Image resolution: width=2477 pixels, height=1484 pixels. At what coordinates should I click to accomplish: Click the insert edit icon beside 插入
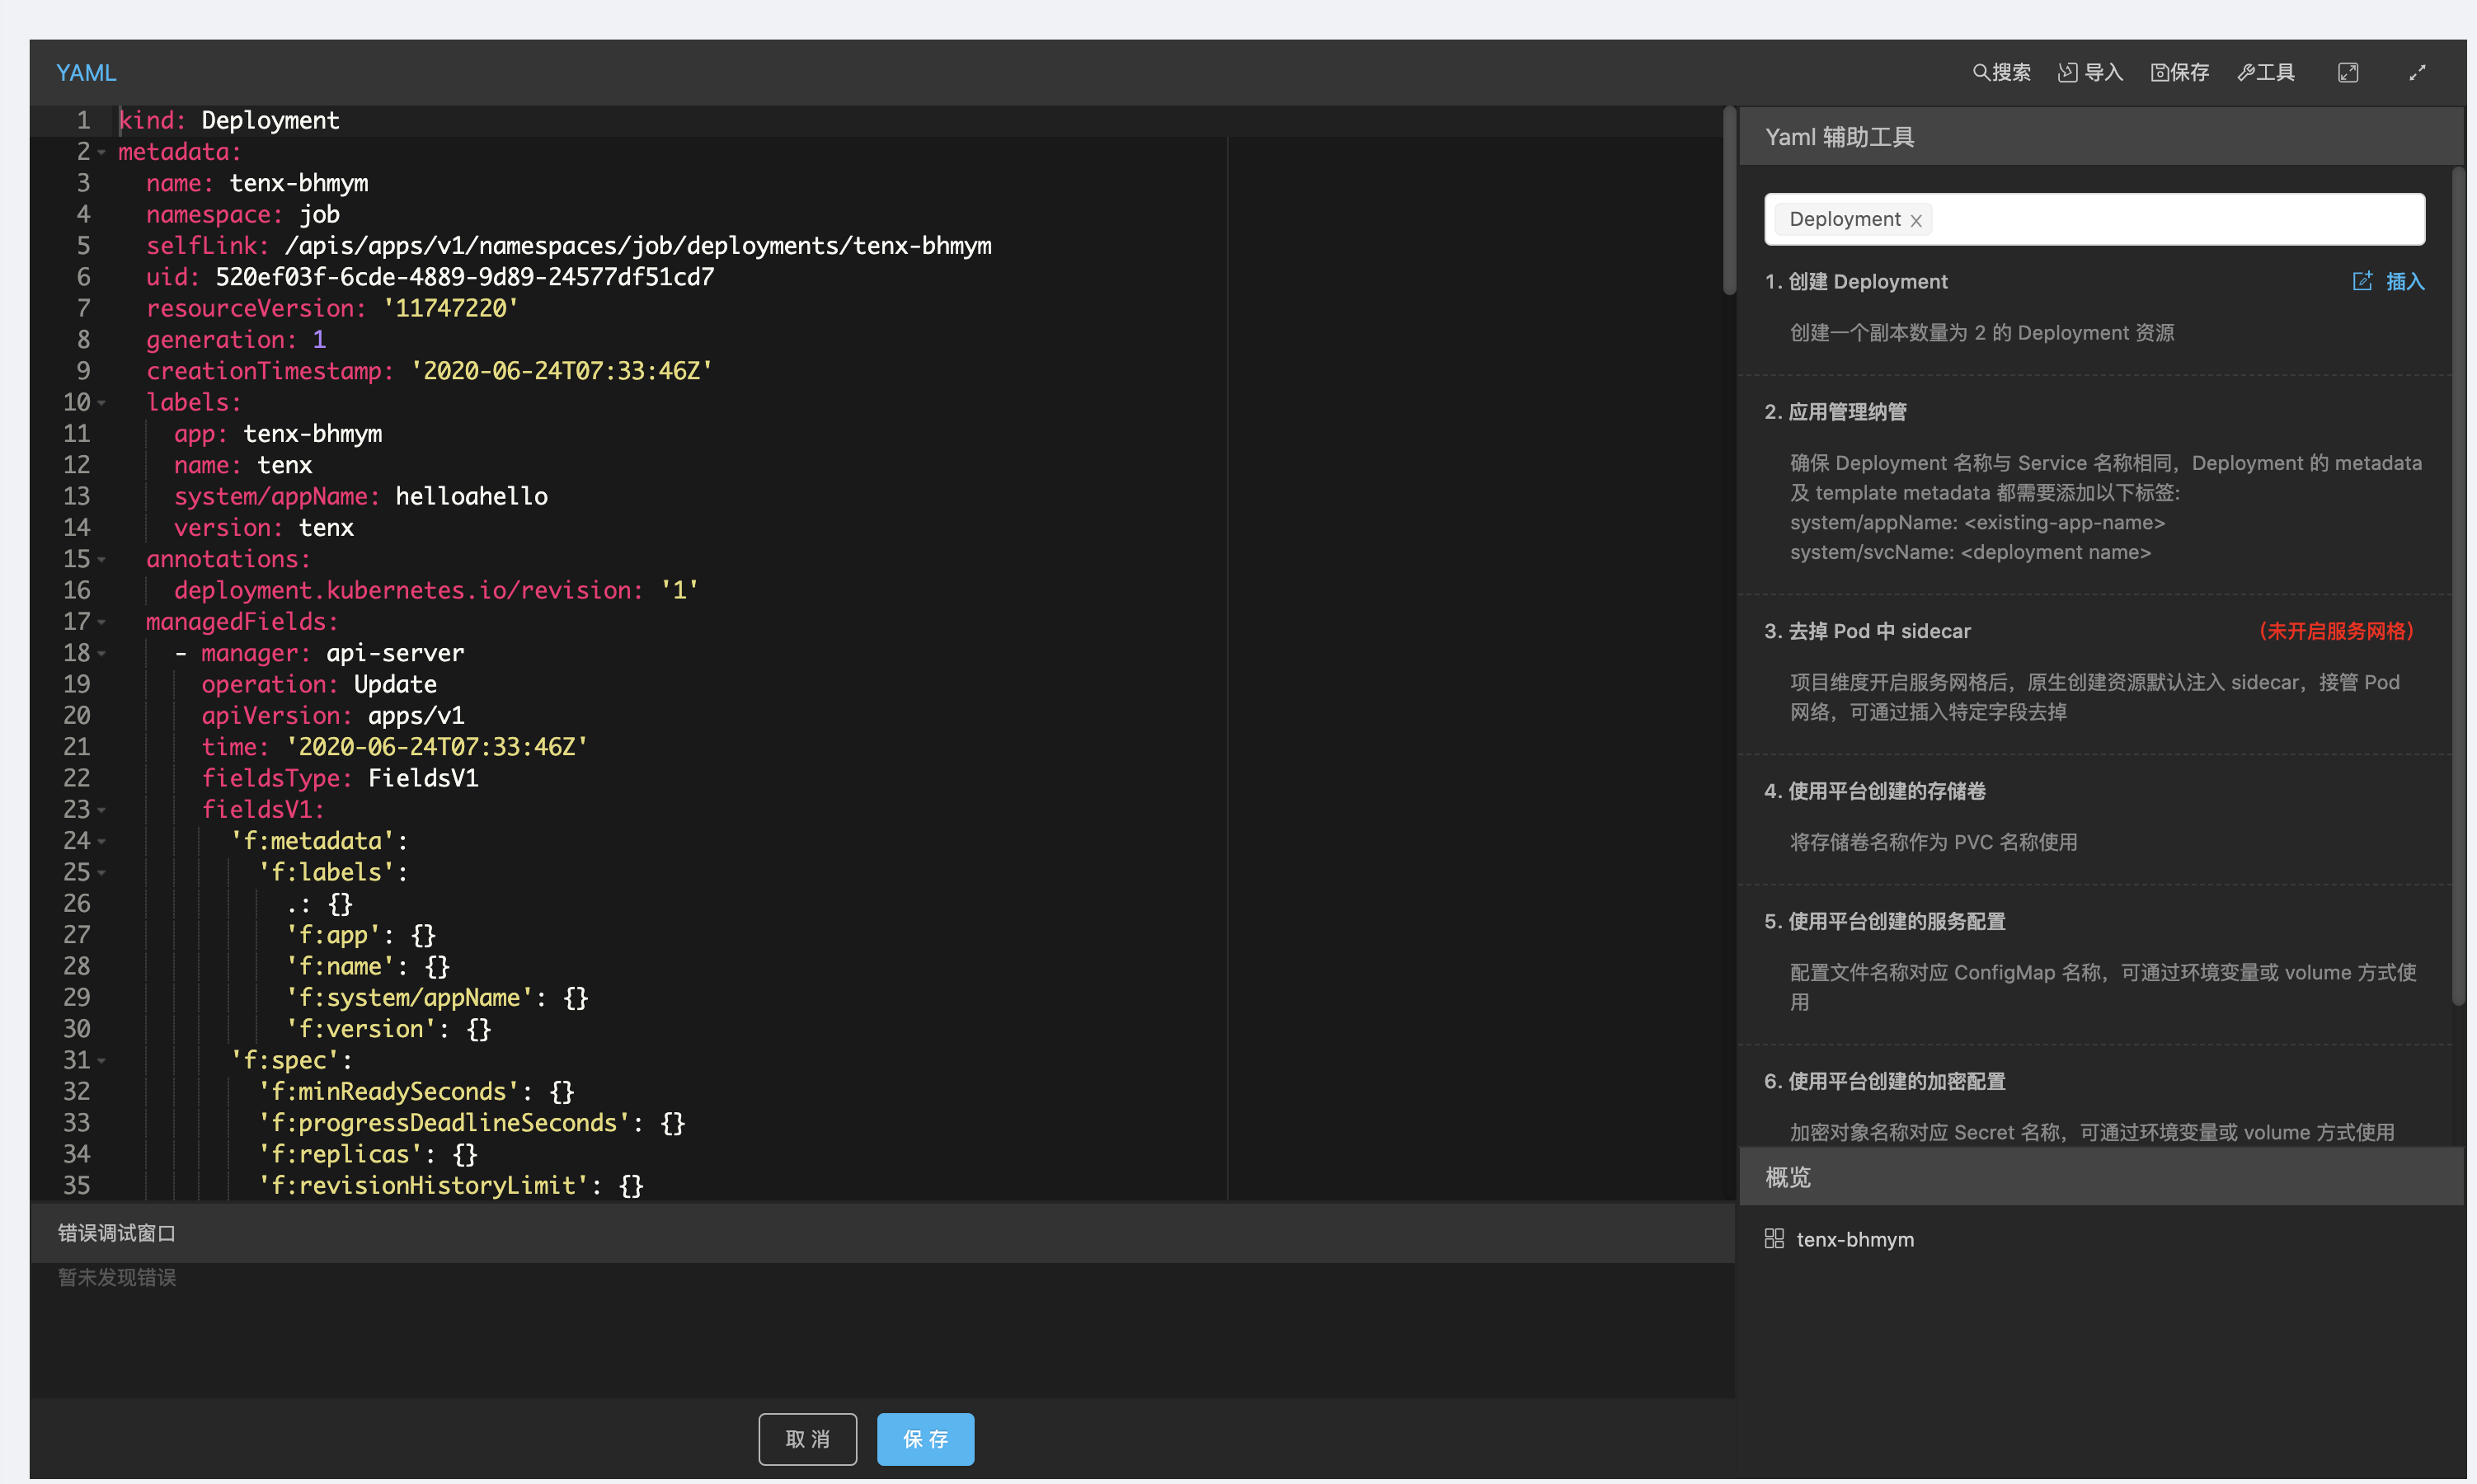pos(2362,281)
